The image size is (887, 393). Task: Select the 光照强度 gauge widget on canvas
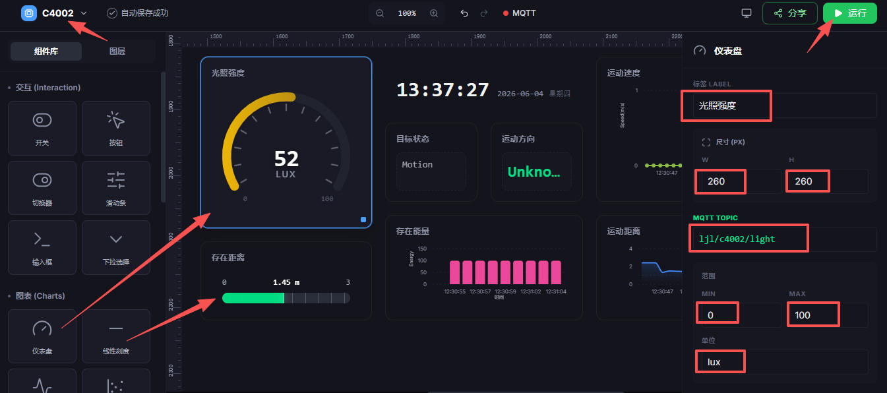pos(286,142)
